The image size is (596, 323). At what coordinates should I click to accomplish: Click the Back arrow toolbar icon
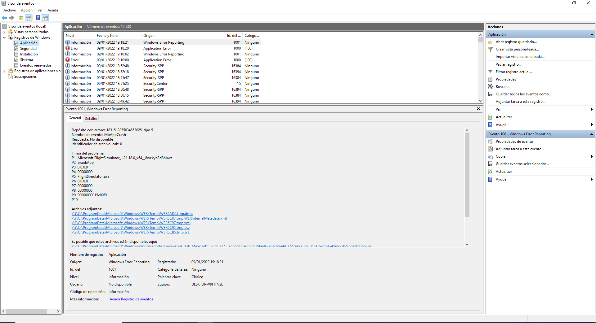pos(4,18)
